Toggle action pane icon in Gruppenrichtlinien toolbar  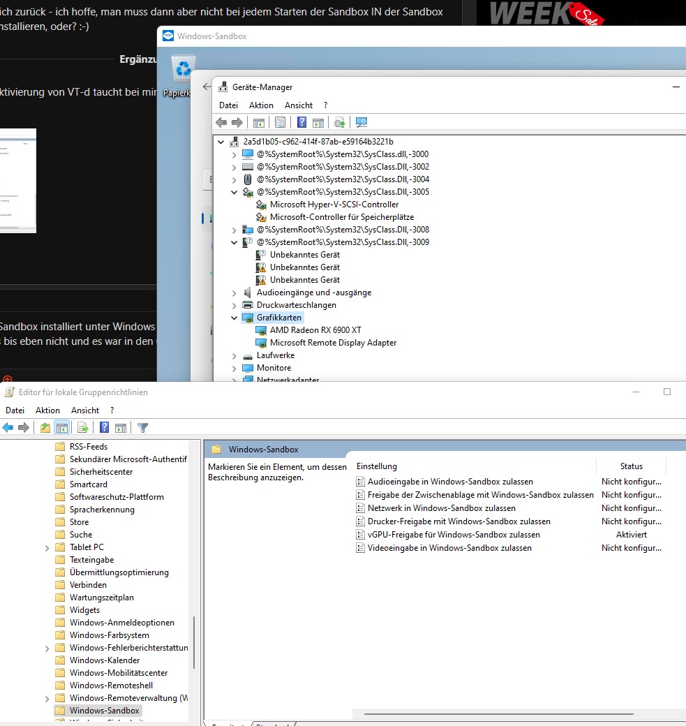(x=121, y=428)
